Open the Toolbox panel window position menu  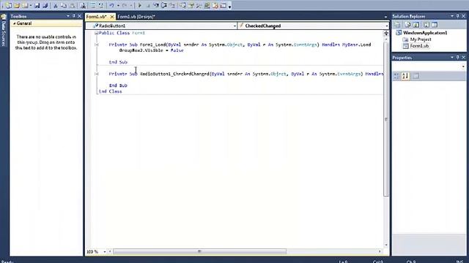click(x=68, y=16)
